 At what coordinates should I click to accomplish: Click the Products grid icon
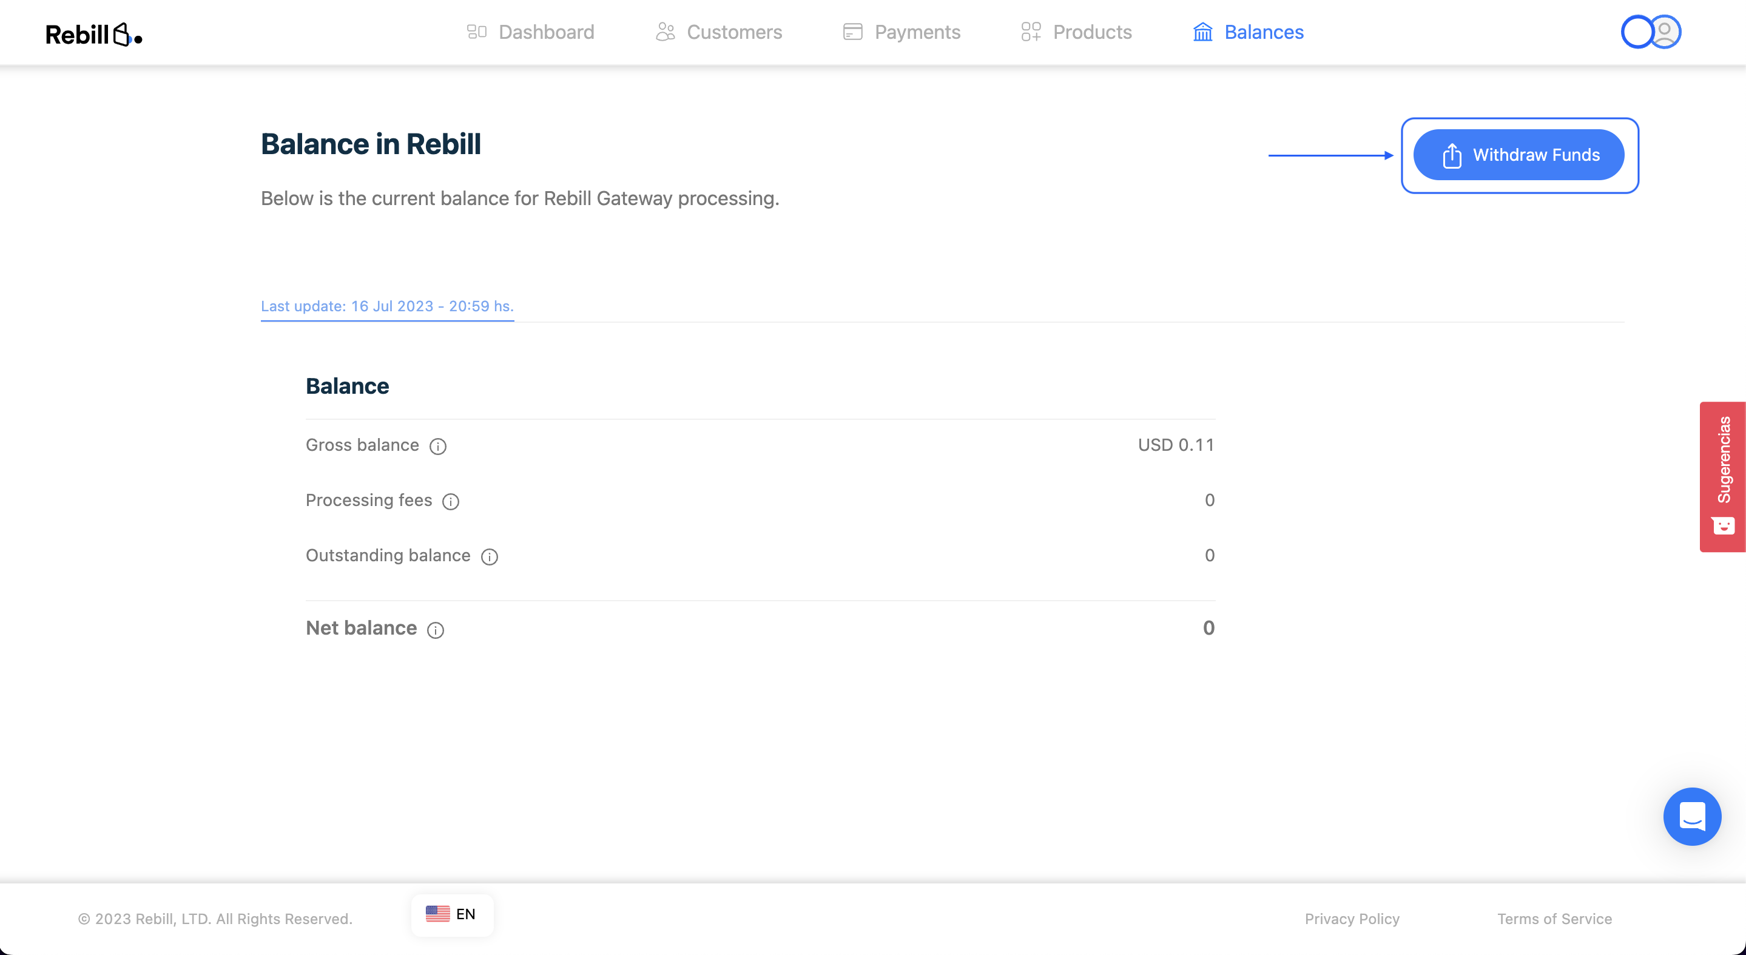(x=1031, y=32)
